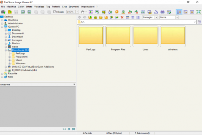Delete selection with the red X
This screenshot has width=202, height=135.
click(x=122, y=17)
